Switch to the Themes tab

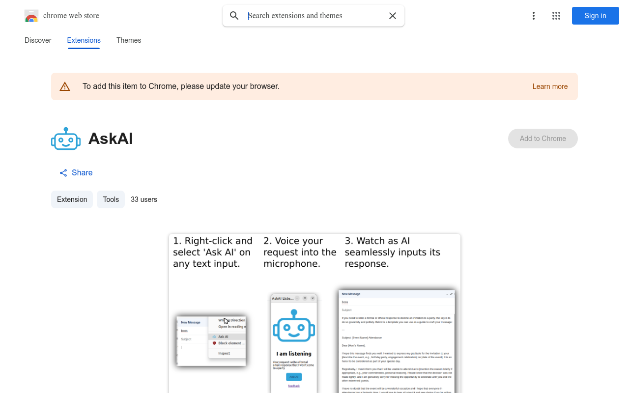129,40
